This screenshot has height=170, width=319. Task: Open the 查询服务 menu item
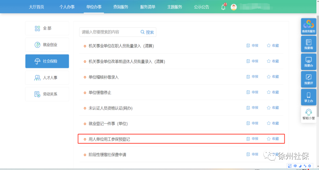pyautogui.click(x=121, y=7)
